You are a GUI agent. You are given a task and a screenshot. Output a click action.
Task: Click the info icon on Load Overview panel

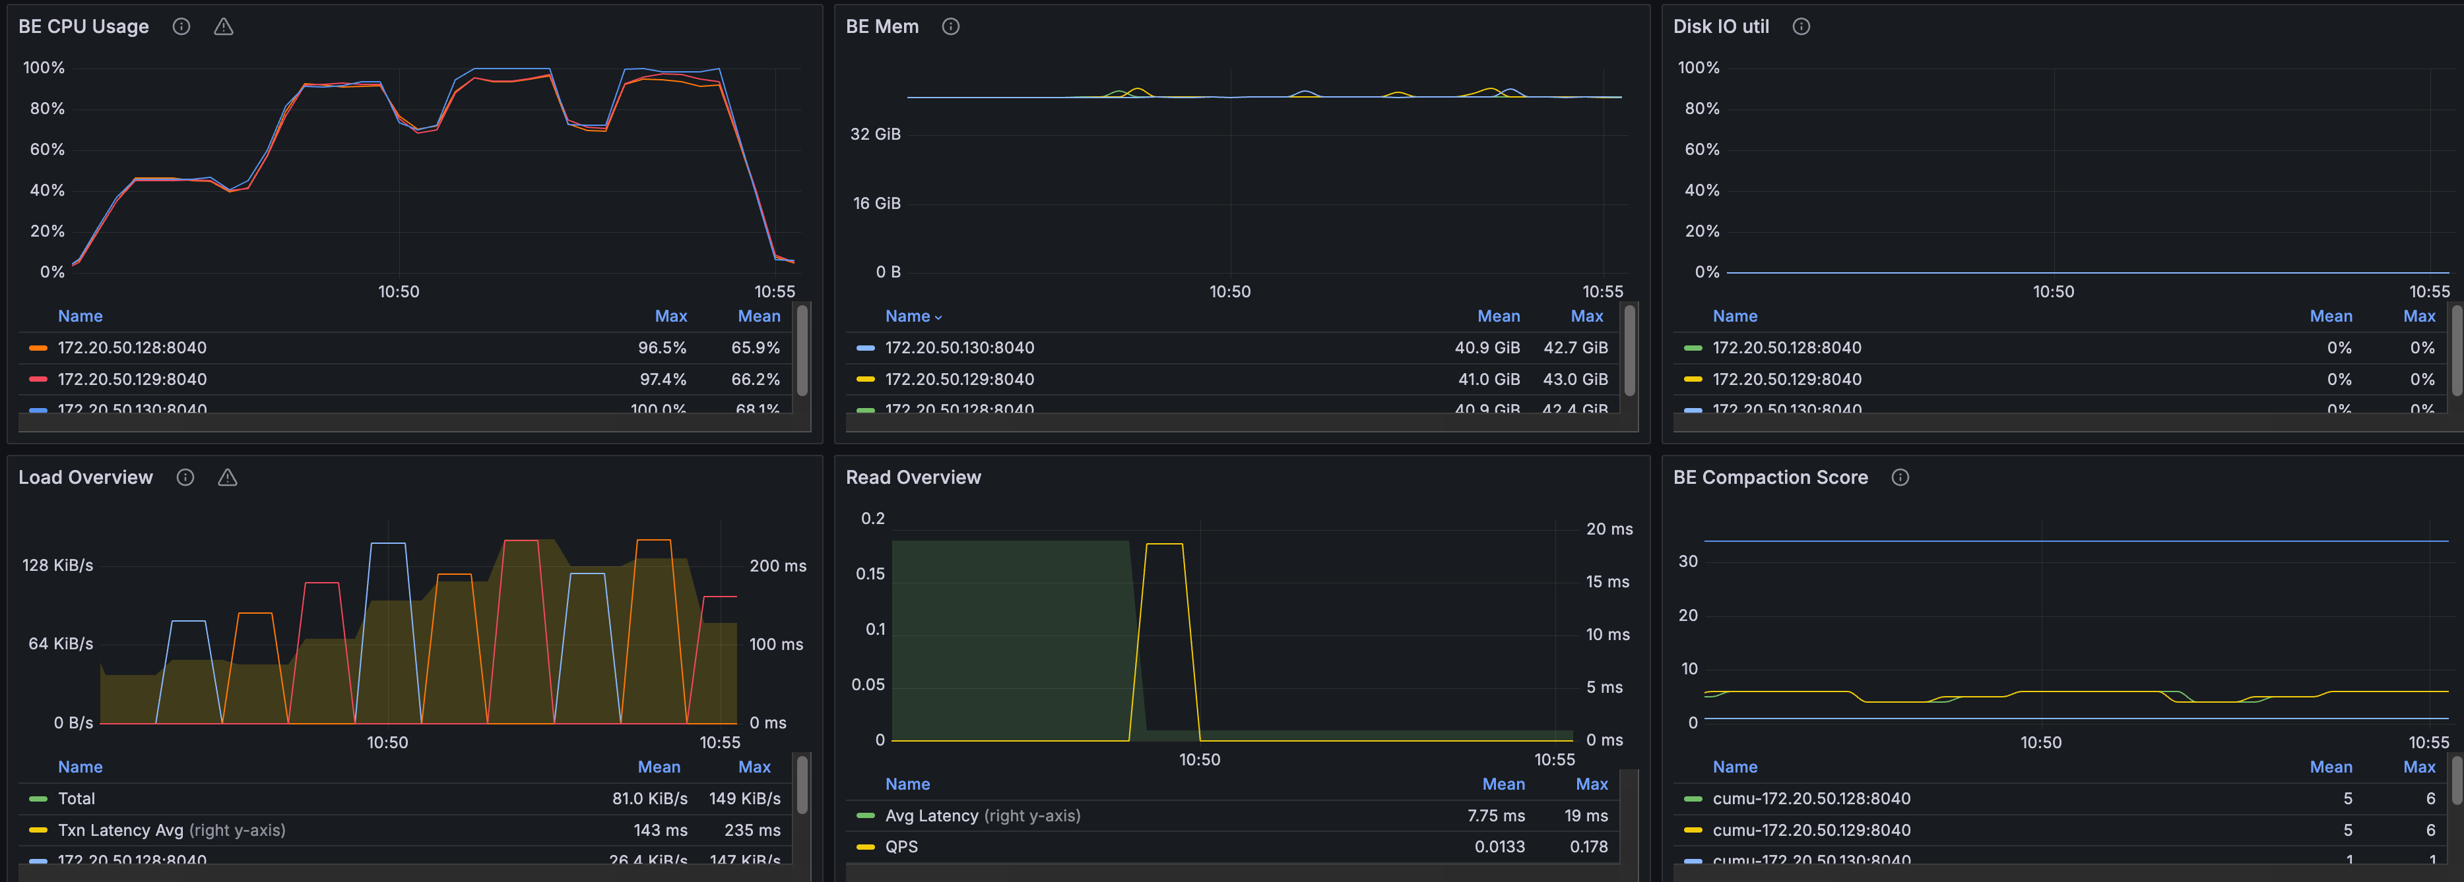click(185, 477)
